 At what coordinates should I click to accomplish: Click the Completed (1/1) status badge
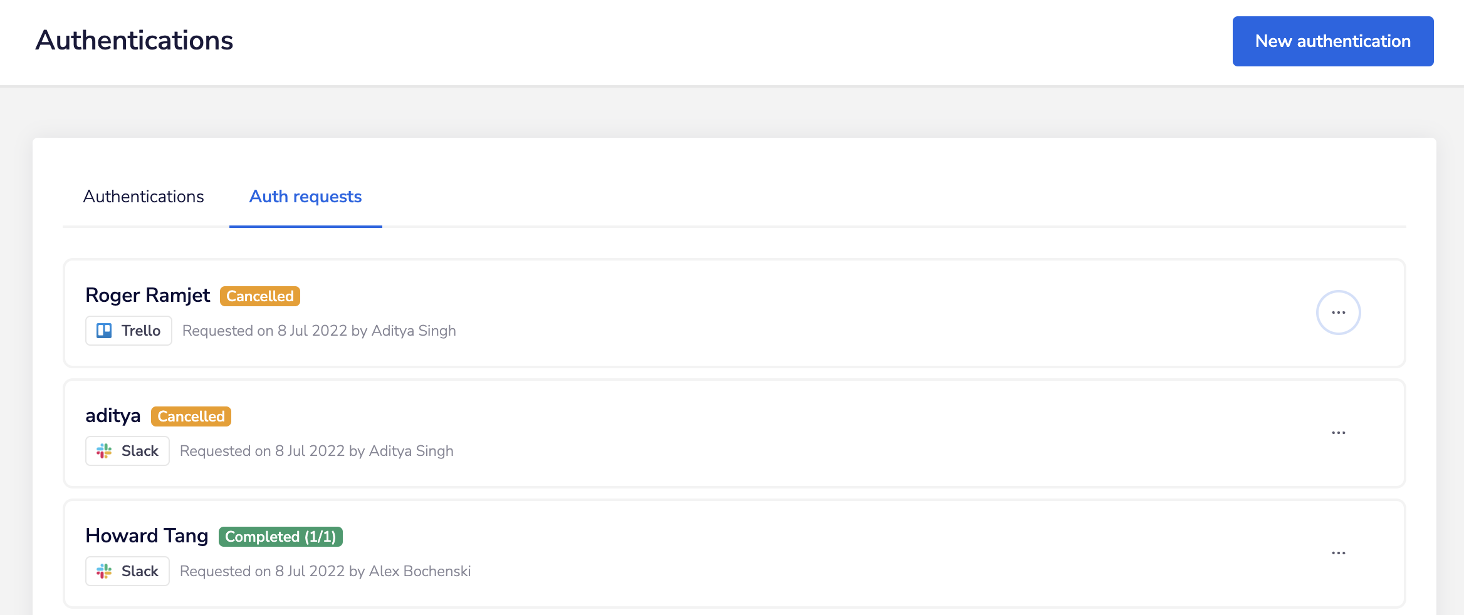[280, 537]
